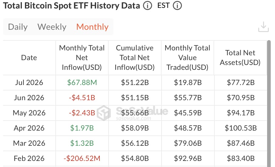This screenshot has width=275, height=167.
Task: Switch to the Weekly tab
Action: coord(52,27)
